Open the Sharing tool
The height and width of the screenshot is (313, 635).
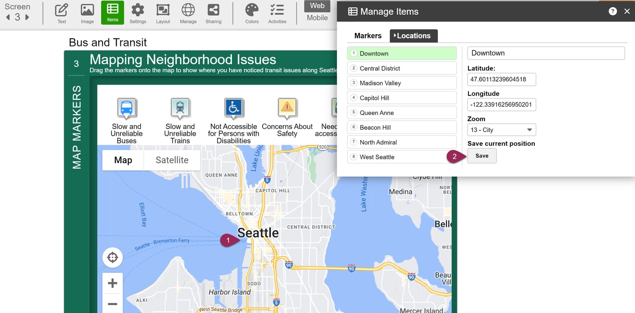coord(213,13)
